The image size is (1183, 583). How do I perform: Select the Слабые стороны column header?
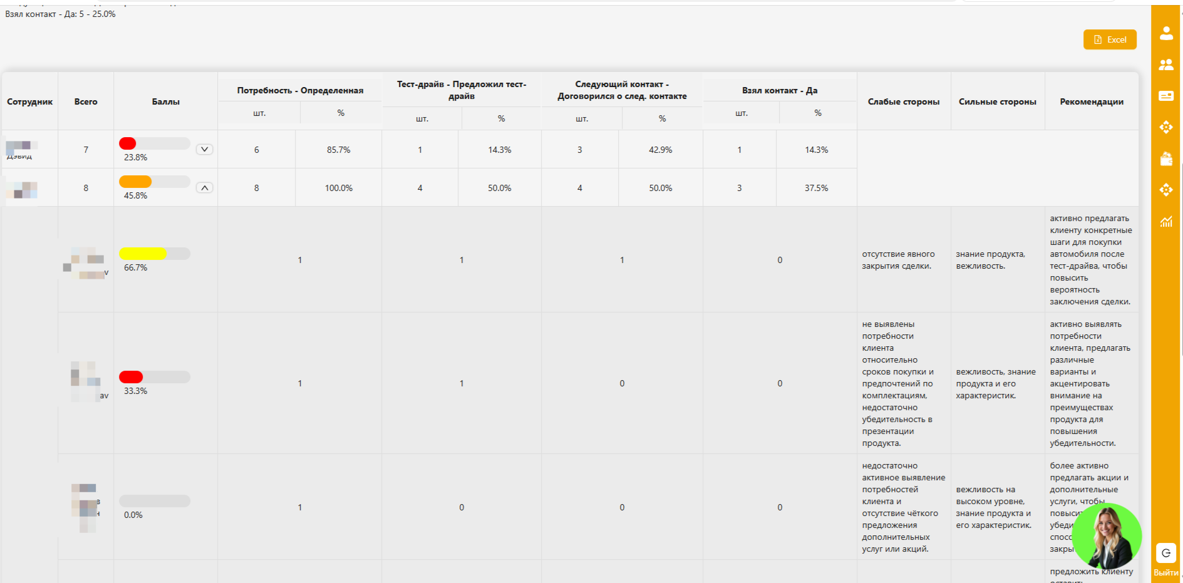(x=903, y=101)
